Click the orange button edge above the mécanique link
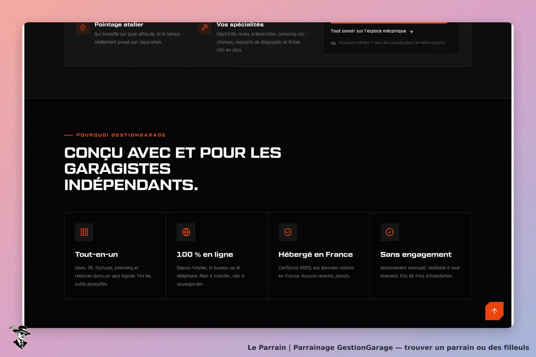This screenshot has height=357, width=536. 389,22
